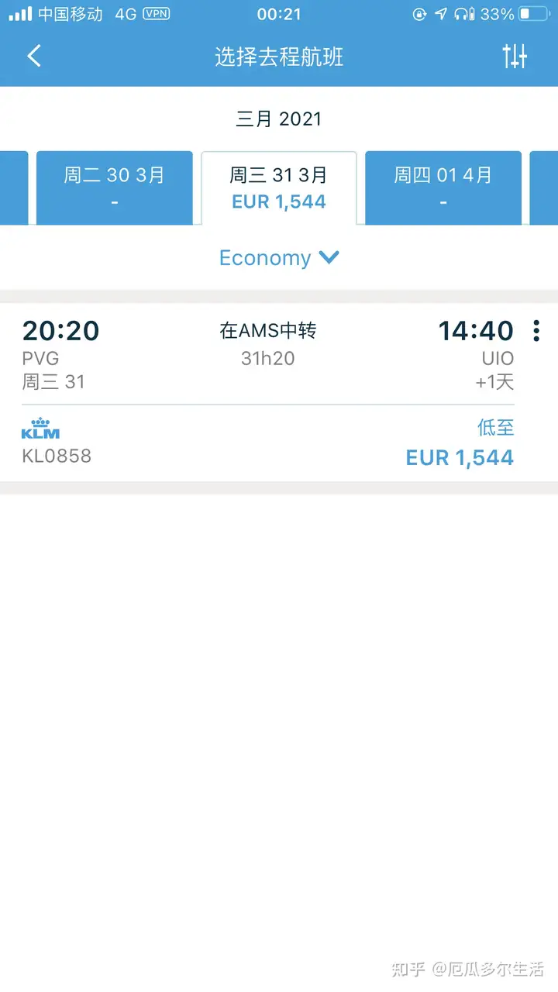558x992 pixels.
Task: Choose the EUR 1,544 fare price
Action: click(x=460, y=458)
